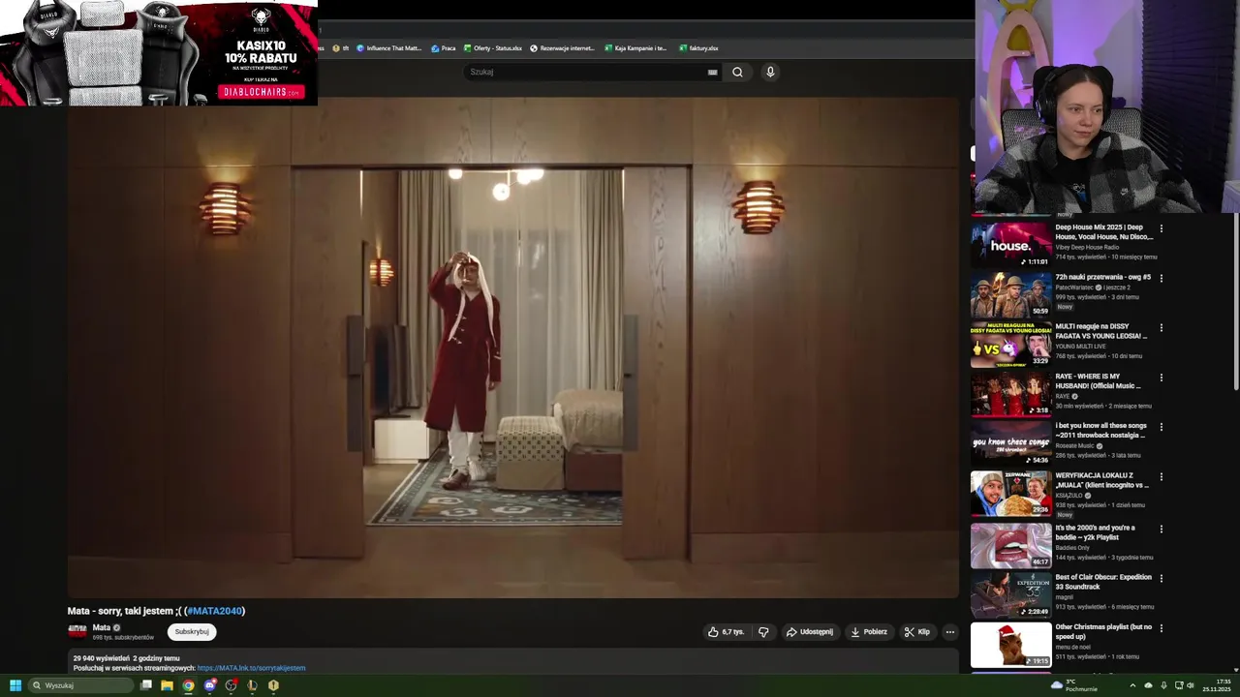Open volume control tray icon
Viewport: 1240px width, 697px height.
click(1191, 685)
